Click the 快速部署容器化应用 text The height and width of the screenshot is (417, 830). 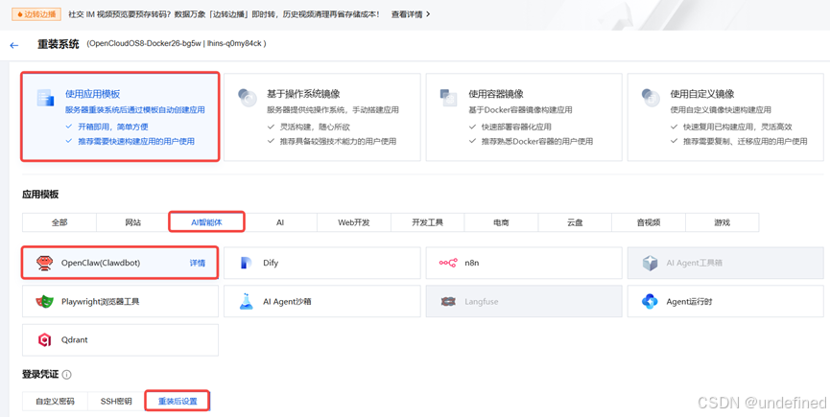point(516,127)
